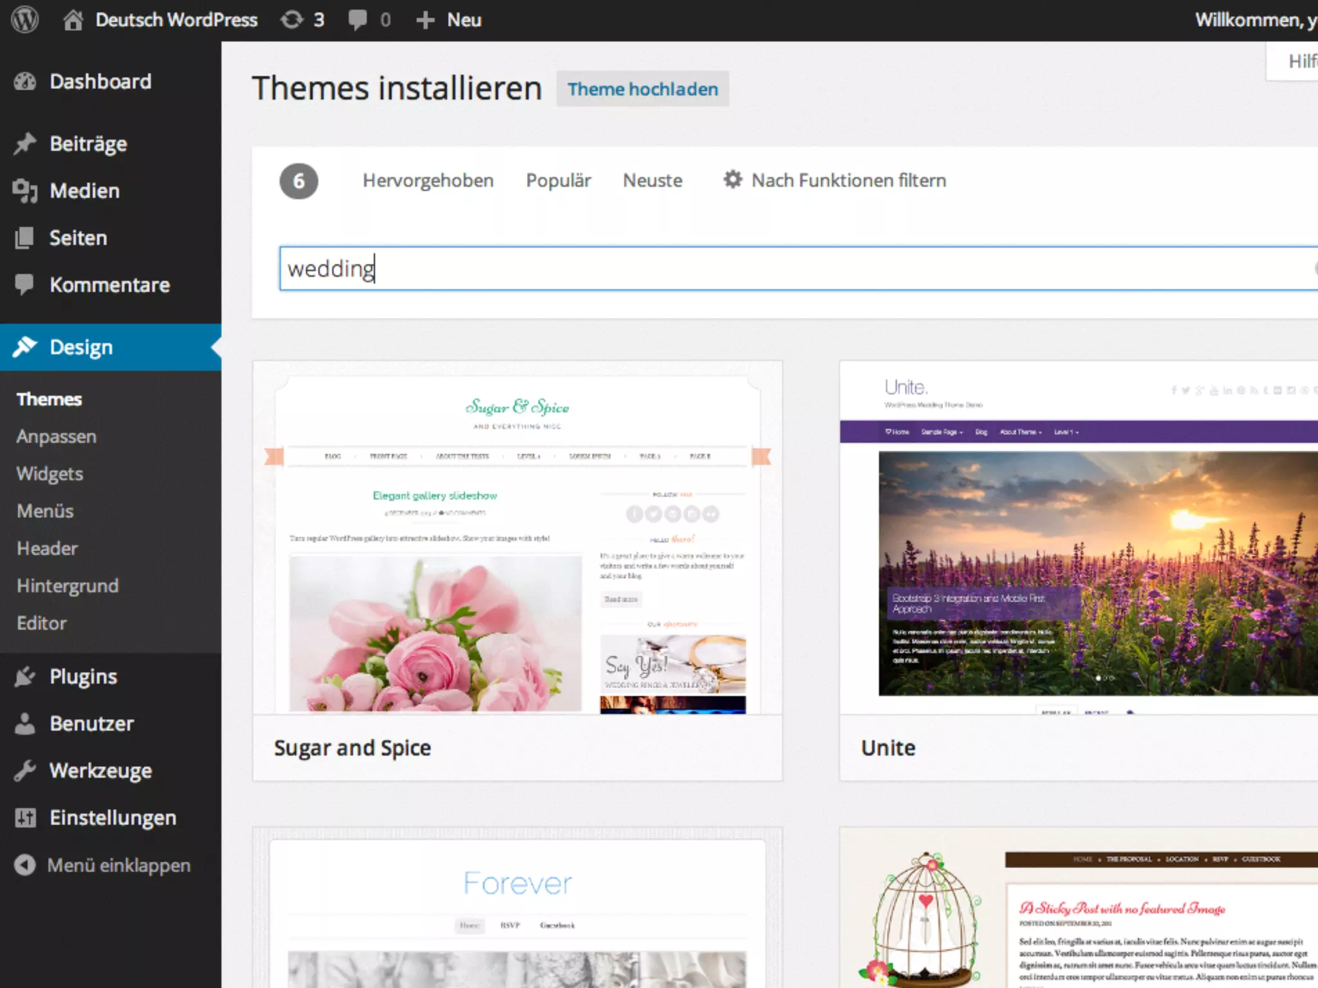Click the Werkzeuge wrench icon

(25, 771)
